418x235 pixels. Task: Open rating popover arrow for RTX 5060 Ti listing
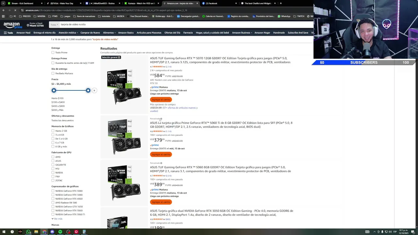click(x=164, y=132)
